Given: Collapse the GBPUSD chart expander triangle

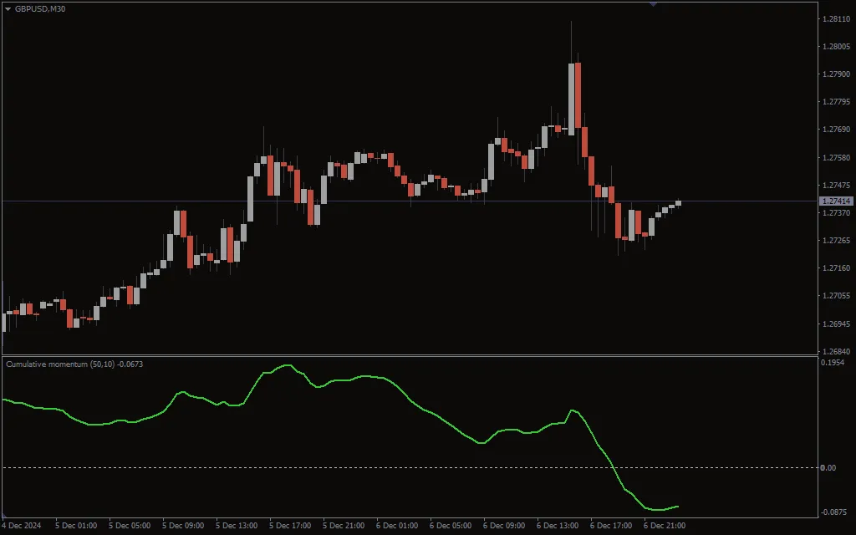Looking at the screenshot, I should 7,9.
